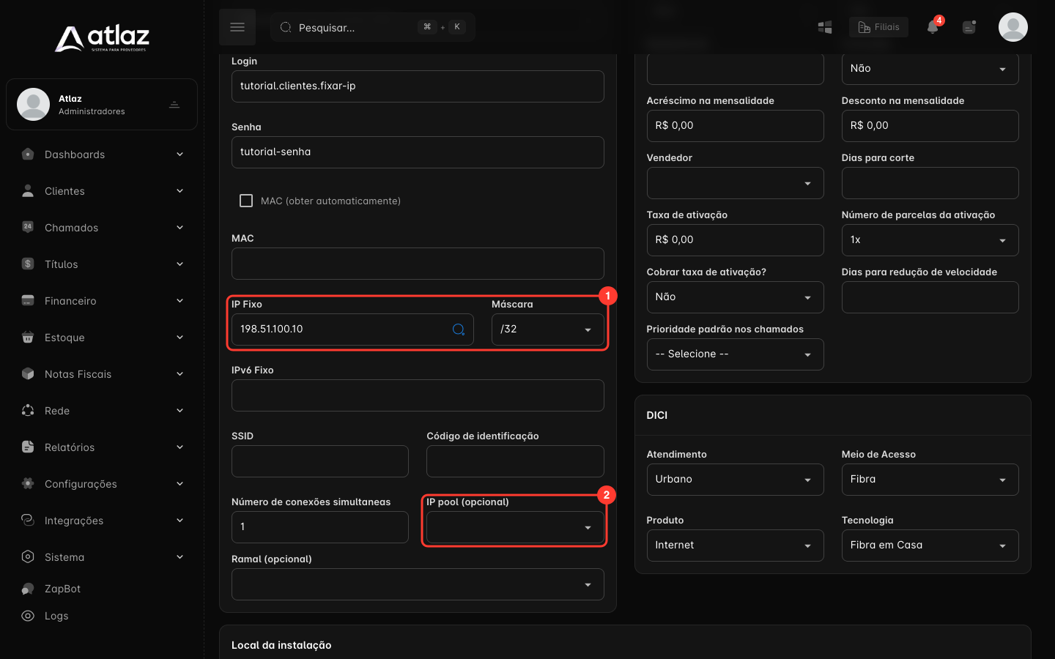Toggle the hamburger sidebar menu button
1055x659 pixels.
click(x=237, y=27)
